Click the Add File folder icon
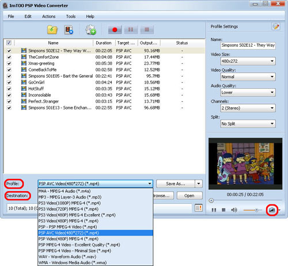Screen dimensions: 288x266 click(x=52, y=30)
